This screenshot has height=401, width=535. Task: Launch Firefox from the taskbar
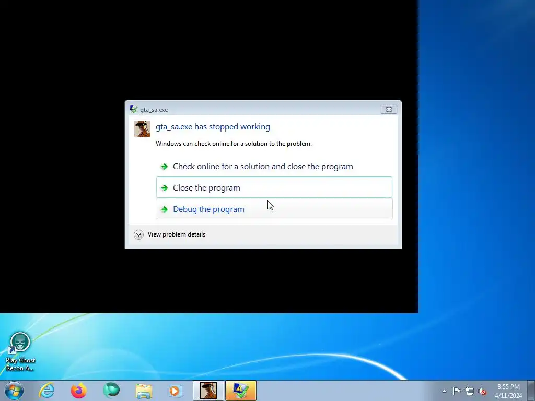coord(79,391)
